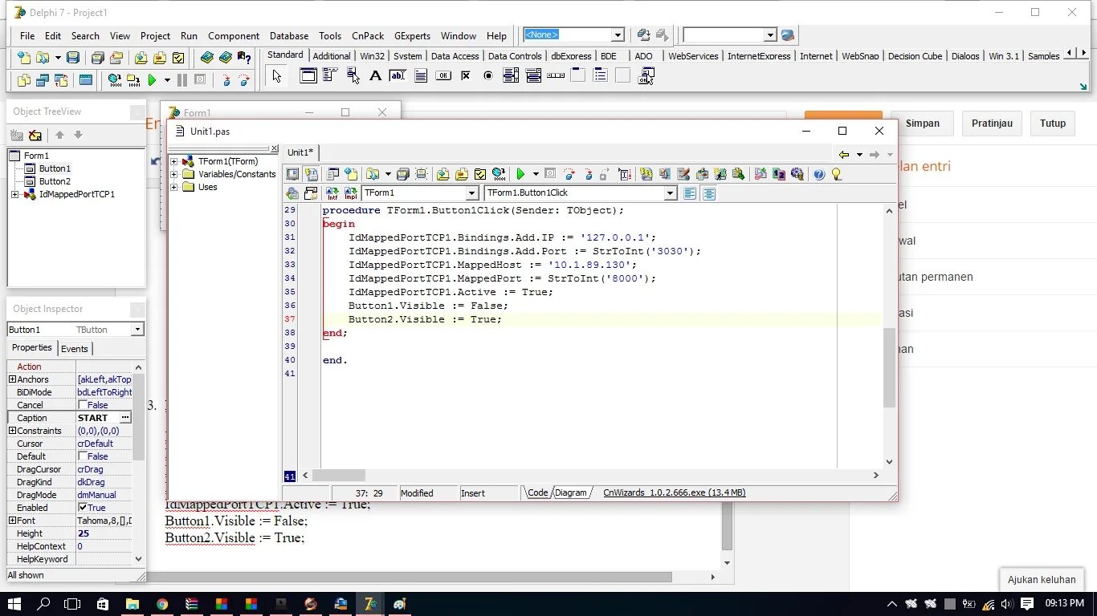Select the MainMenu component on palette
Viewport: 1097px width, 616px height.
click(x=330, y=76)
